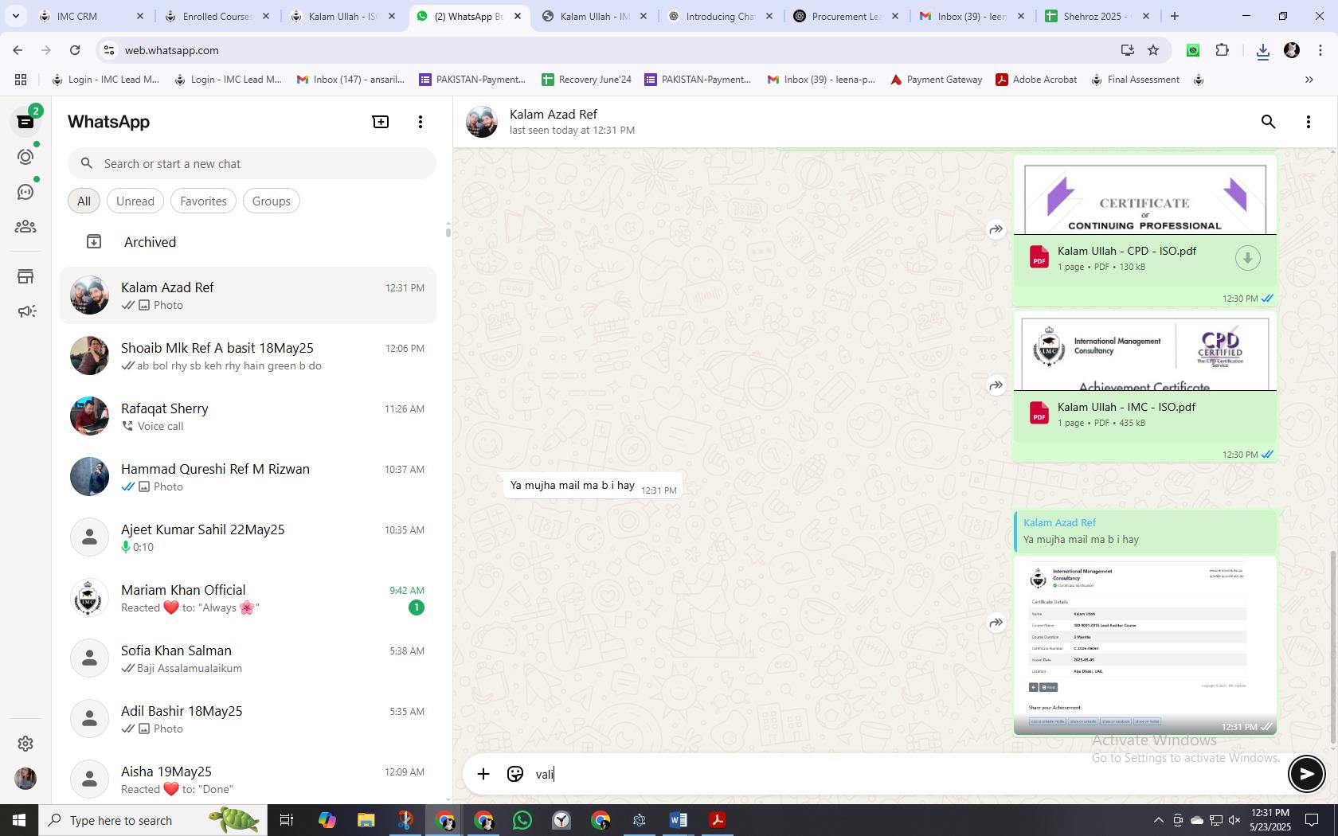Open the Channels icon in sidebar
1338x836 pixels.
(x=25, y=192)
